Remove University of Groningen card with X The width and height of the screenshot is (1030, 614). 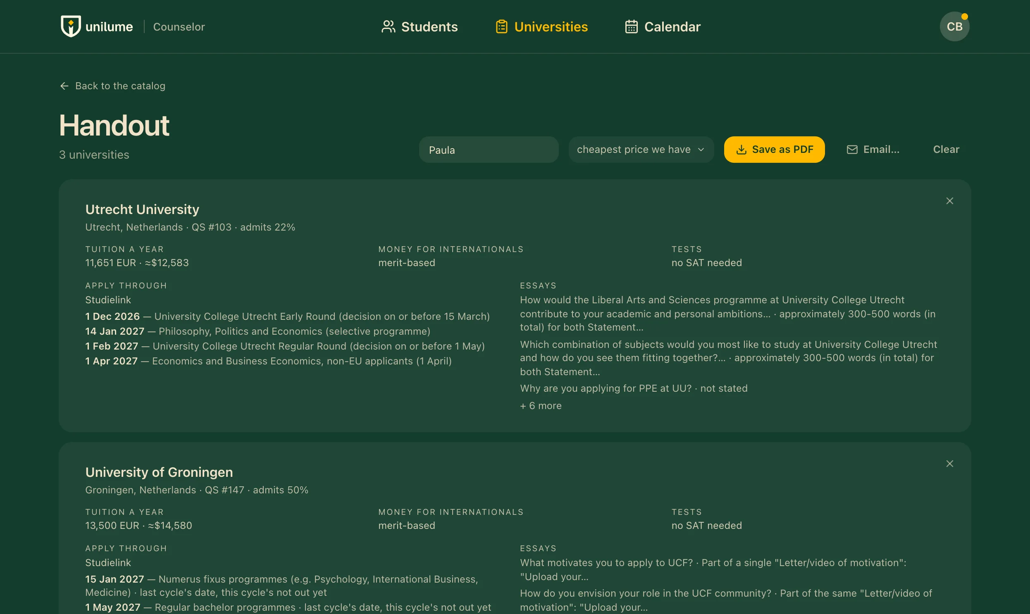[949, 464]
